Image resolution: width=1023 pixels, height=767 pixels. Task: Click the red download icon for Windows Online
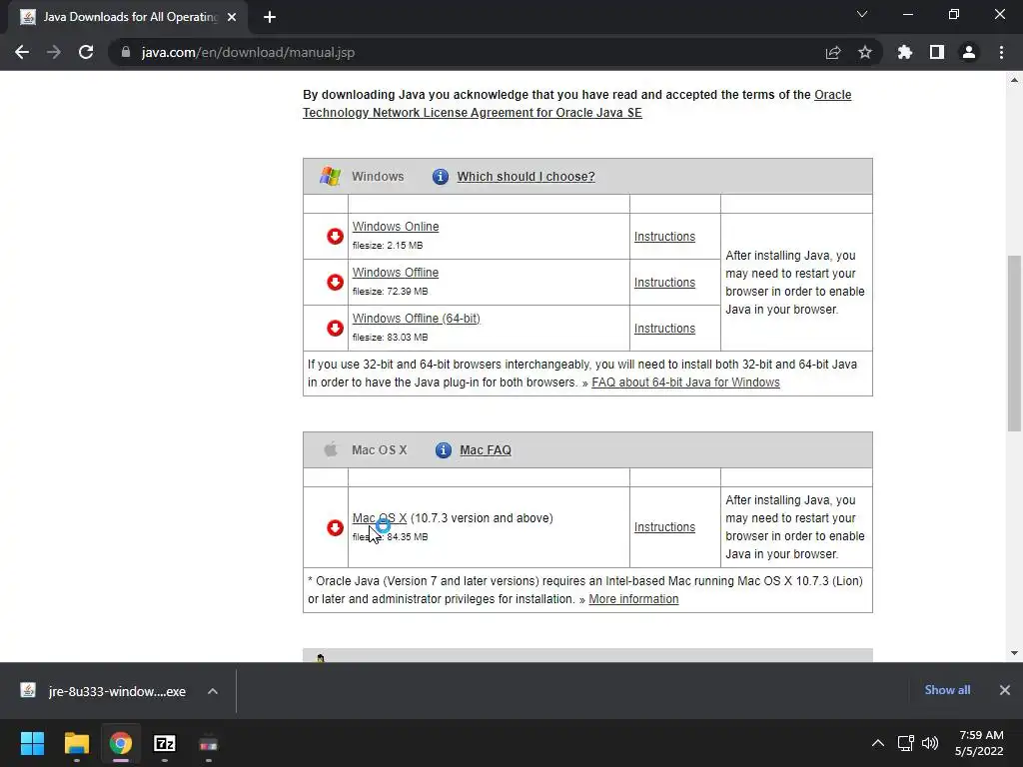click(x=336, y=236)
